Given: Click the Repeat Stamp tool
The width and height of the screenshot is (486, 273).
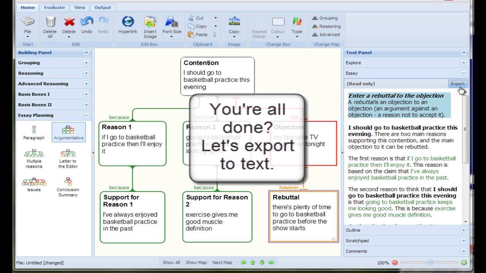Looking at the screenshot, I should click(x=259, y=34).
